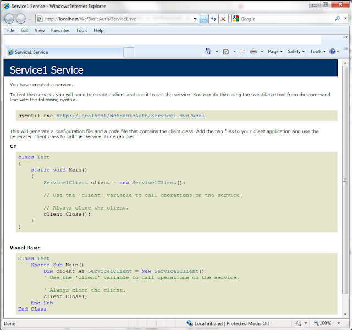Open the Tools command bar menu
The image size is (352, 330).
(318, 51)
